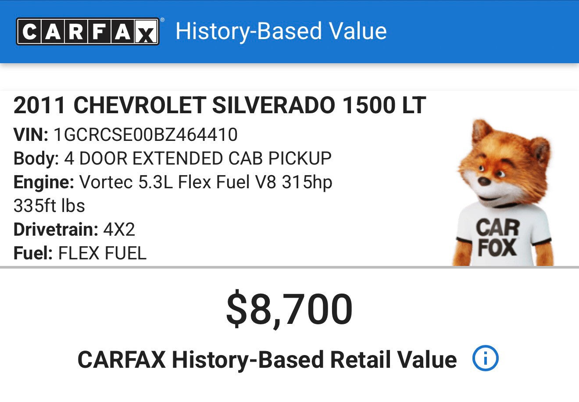Select the VIN number 1GCRCSE00BZ464410
Screen dimensions: 579x402
tap(145, 135)
